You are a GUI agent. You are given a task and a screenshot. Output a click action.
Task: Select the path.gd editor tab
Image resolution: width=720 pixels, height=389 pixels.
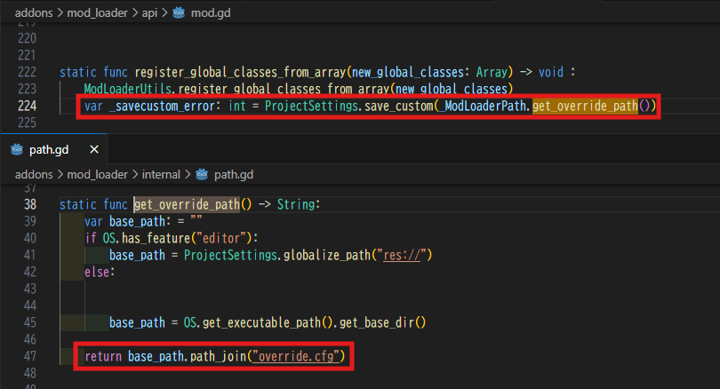coord(53,149)
